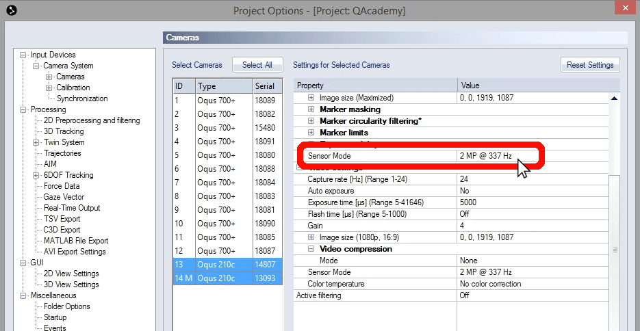
Task: Open Folder Options
Action: pos(67,306)
